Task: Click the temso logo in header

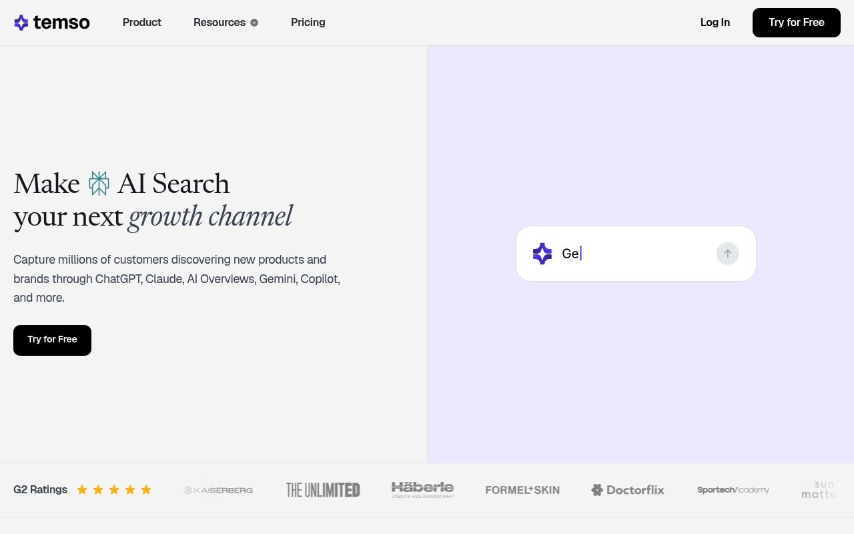Action: coord(52,23)
